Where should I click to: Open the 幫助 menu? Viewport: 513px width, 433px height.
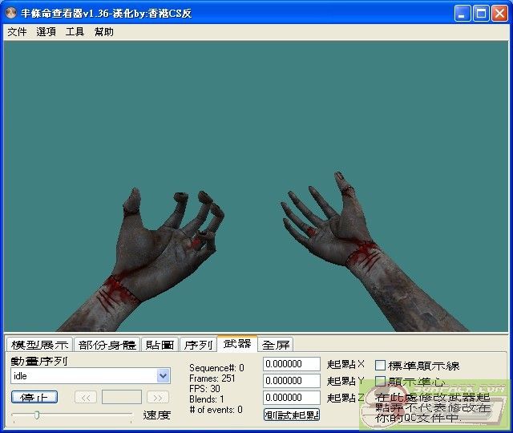pos(103,32)
